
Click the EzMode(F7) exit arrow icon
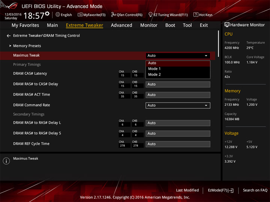(x=231, y=190)
